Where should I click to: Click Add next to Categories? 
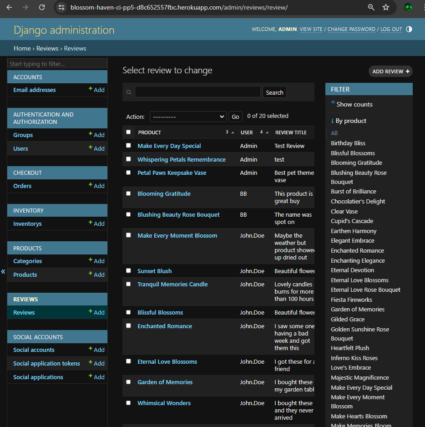96,261
